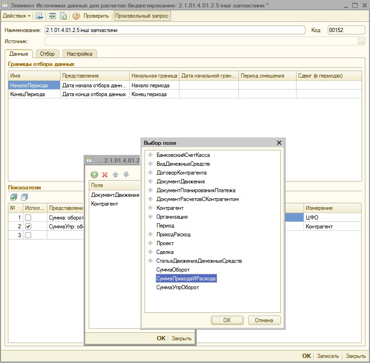Click the Наименование text field
This screenshot has width=370, height=363.
click(x=174, y=30)
